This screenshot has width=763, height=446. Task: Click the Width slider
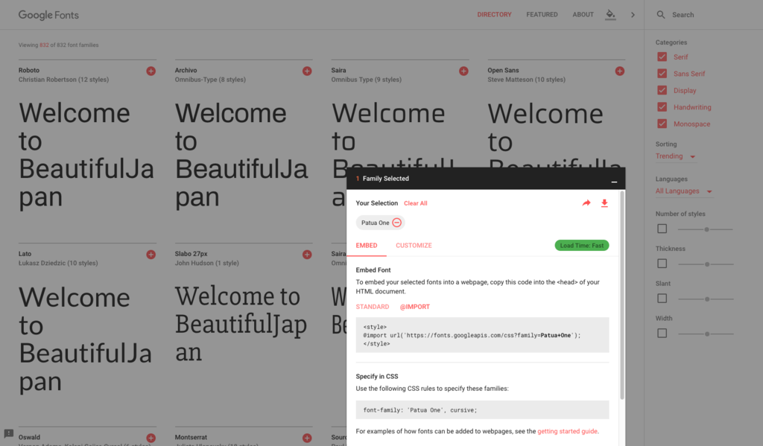tap(705, 334)
